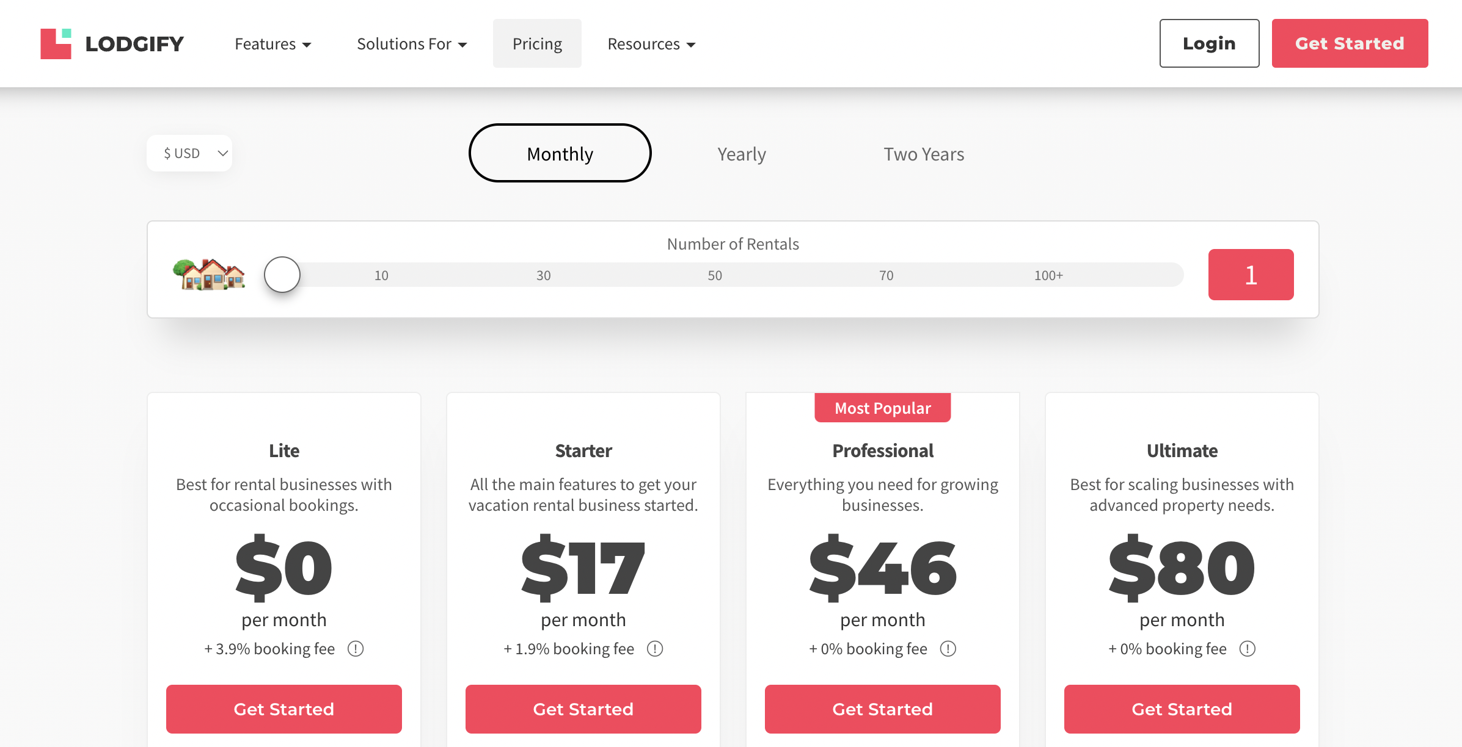Click the red rental count box showing 1

tap(1251, 275)
